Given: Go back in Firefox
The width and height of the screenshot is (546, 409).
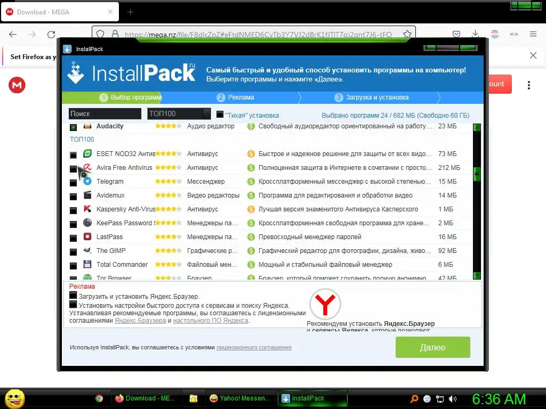Looking at the screenshot, I should (x=13, y=34).
